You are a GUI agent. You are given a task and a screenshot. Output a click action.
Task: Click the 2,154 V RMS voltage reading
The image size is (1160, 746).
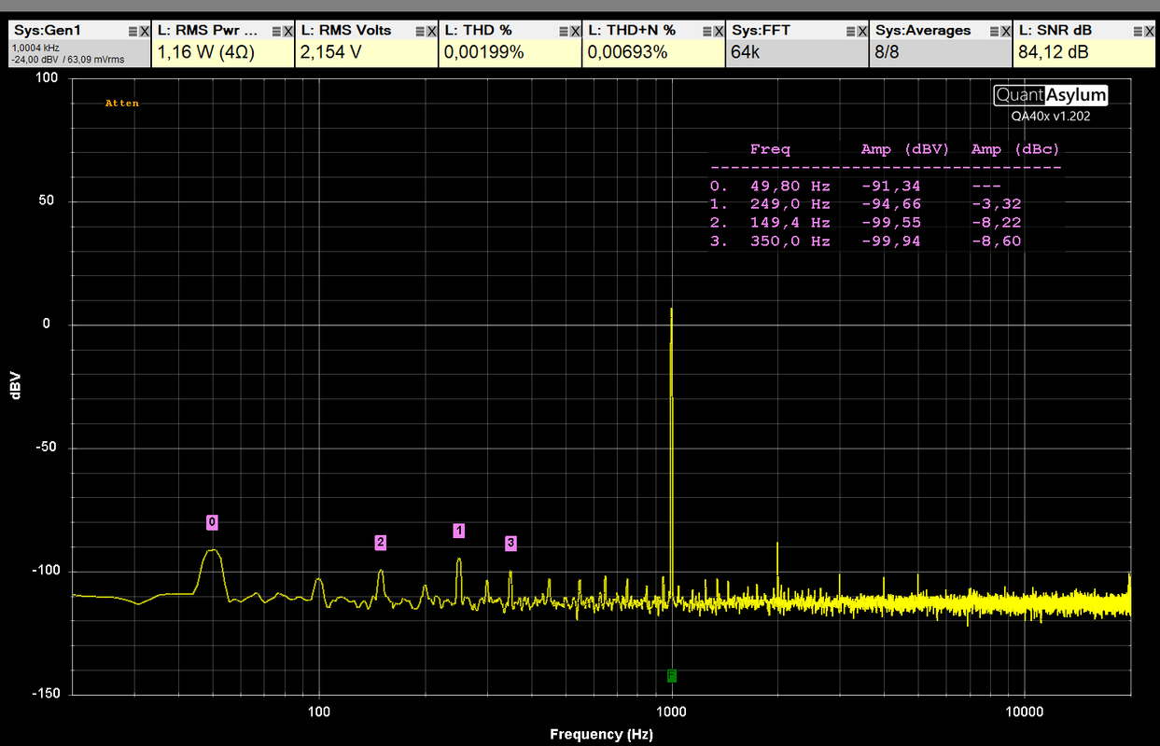(330, 53)
